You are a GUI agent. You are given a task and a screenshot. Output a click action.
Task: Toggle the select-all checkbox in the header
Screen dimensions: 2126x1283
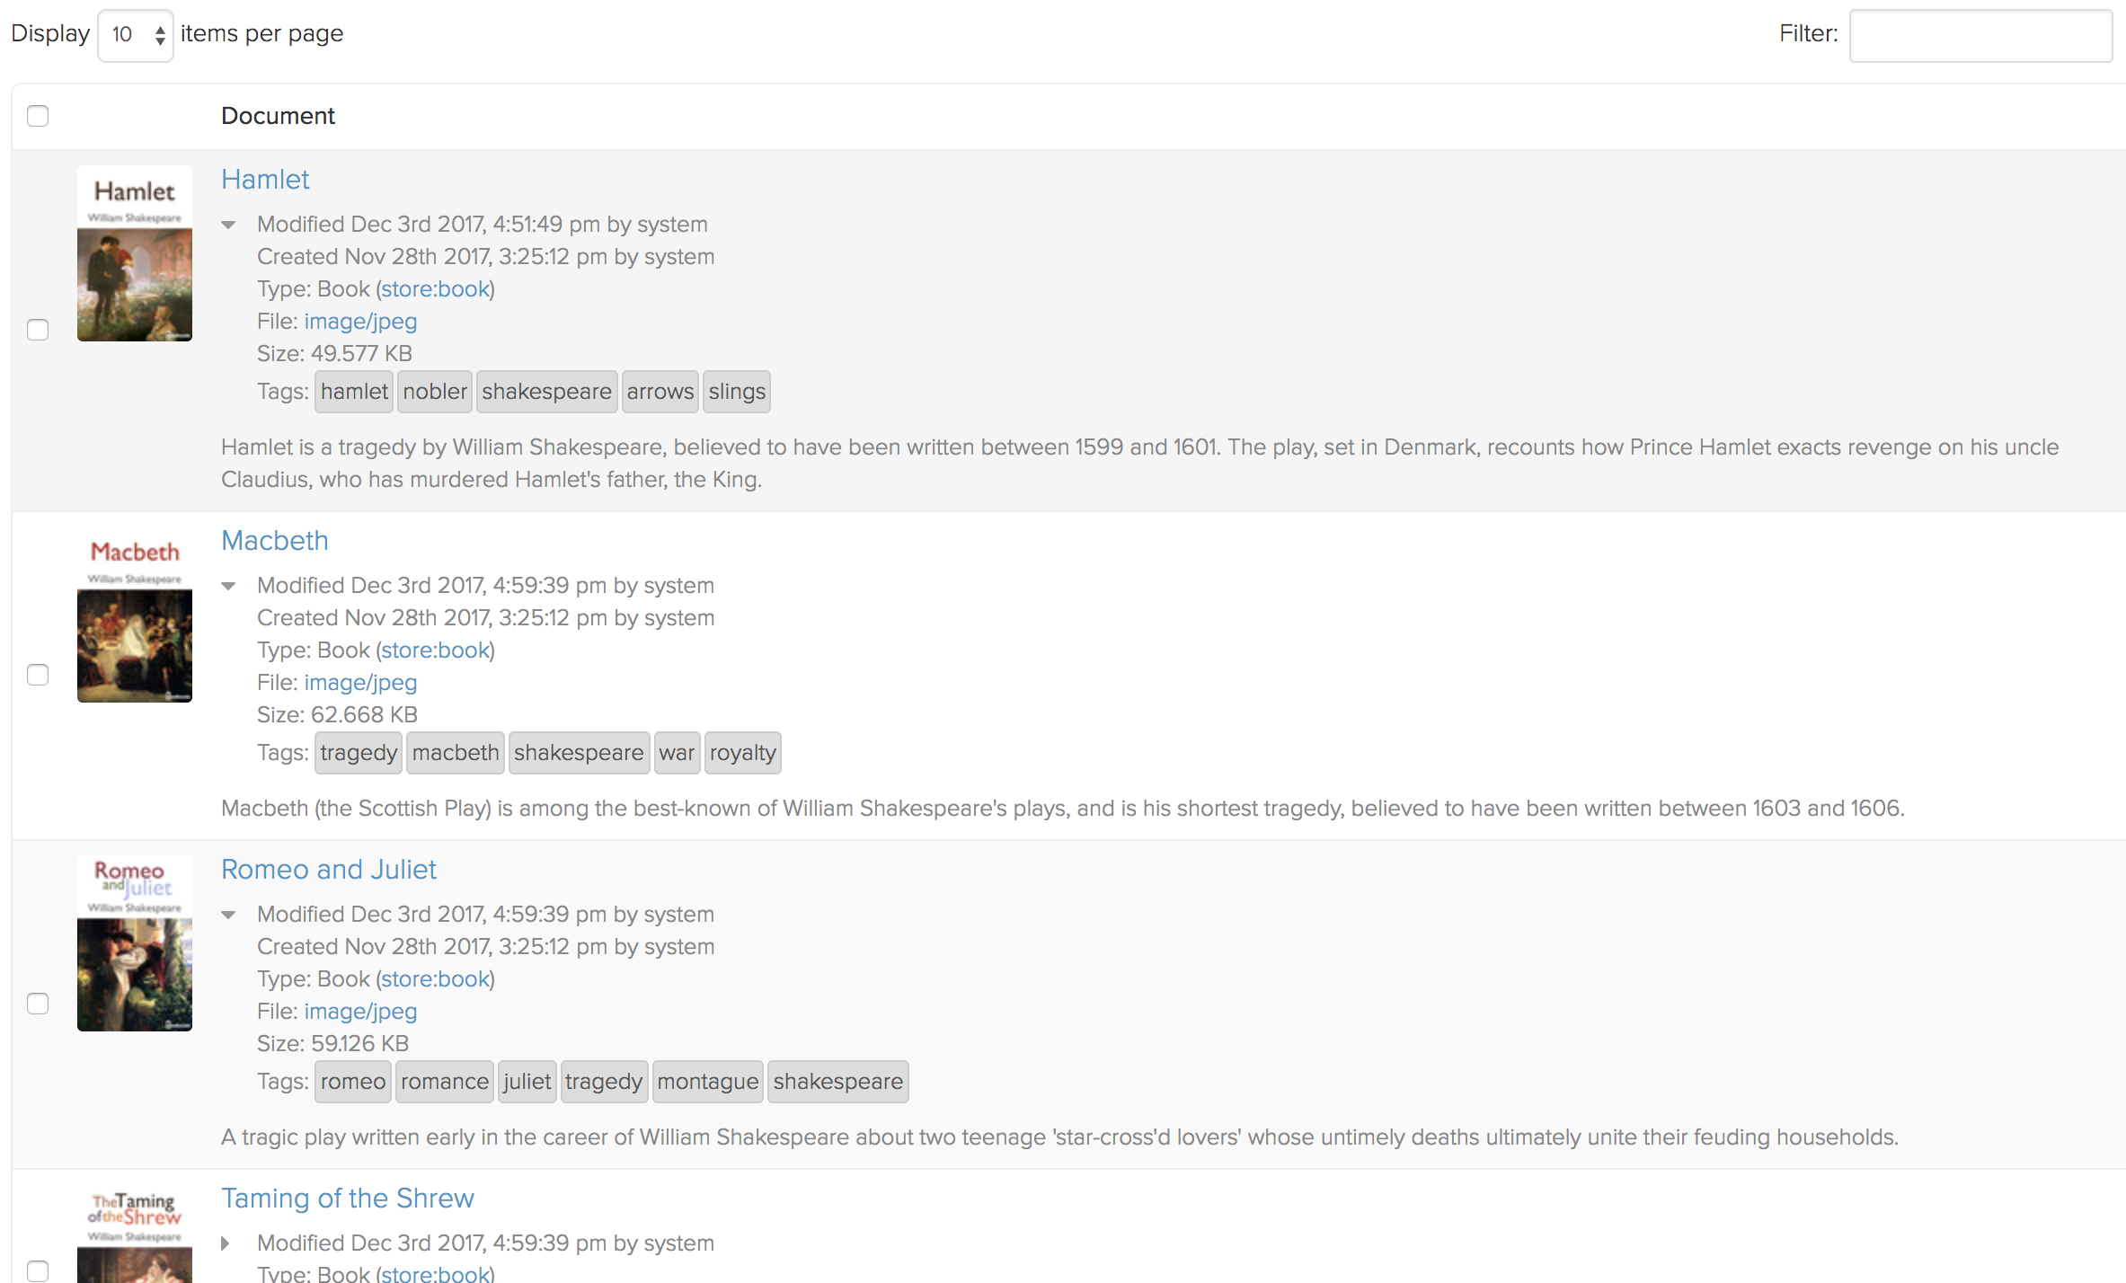38,116
